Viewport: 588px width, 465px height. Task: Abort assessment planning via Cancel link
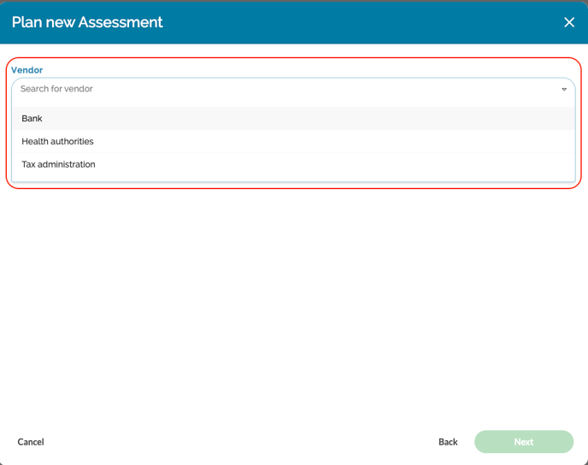coord(31,442)
